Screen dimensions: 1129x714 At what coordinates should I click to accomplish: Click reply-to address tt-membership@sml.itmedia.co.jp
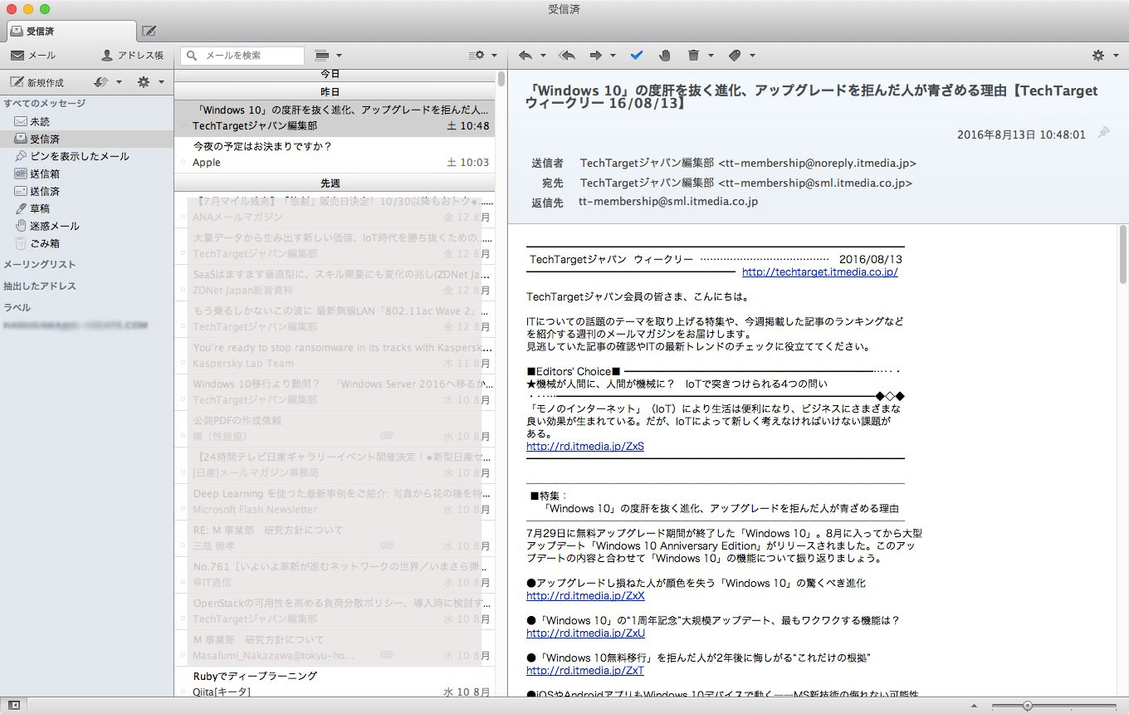(x=668, y=202)
